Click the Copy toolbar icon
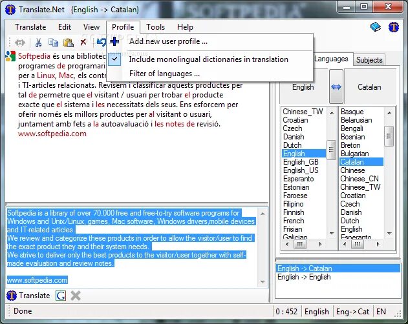This screenshot has width=408, height=324. (53, 42)
